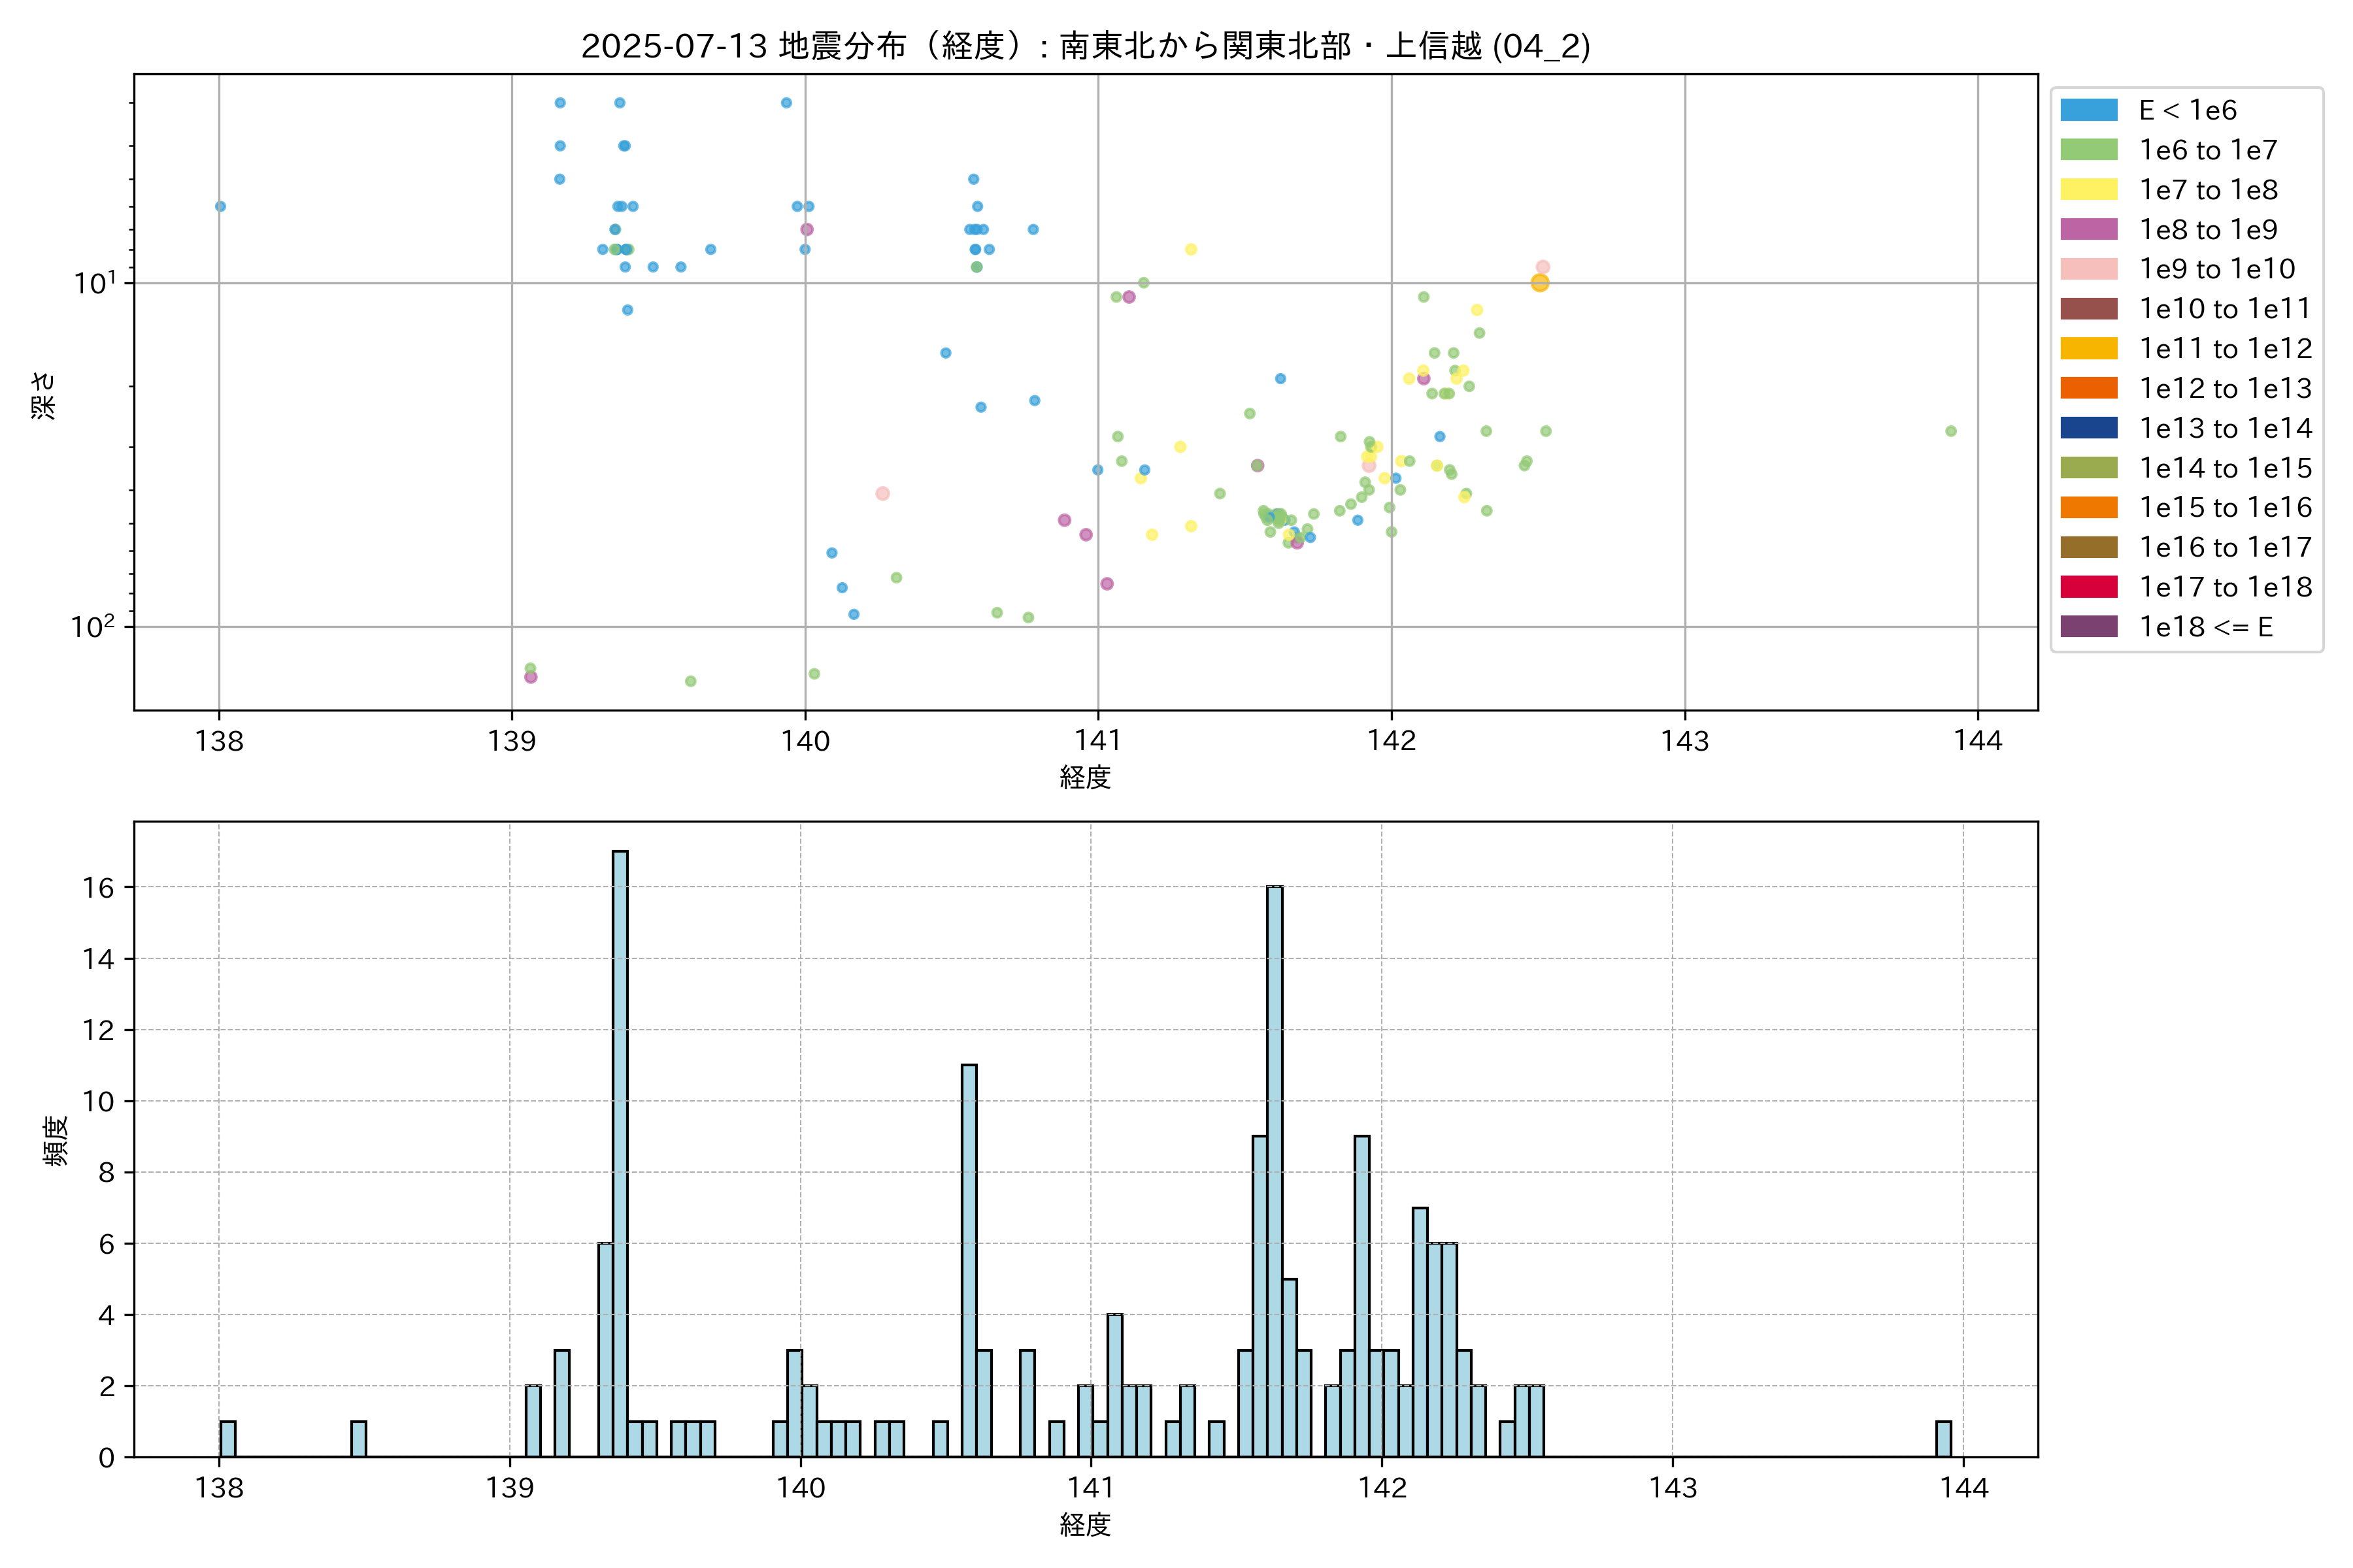
Task: Click the isolated green point near 143.9
Action: [x=1951, y=431]
